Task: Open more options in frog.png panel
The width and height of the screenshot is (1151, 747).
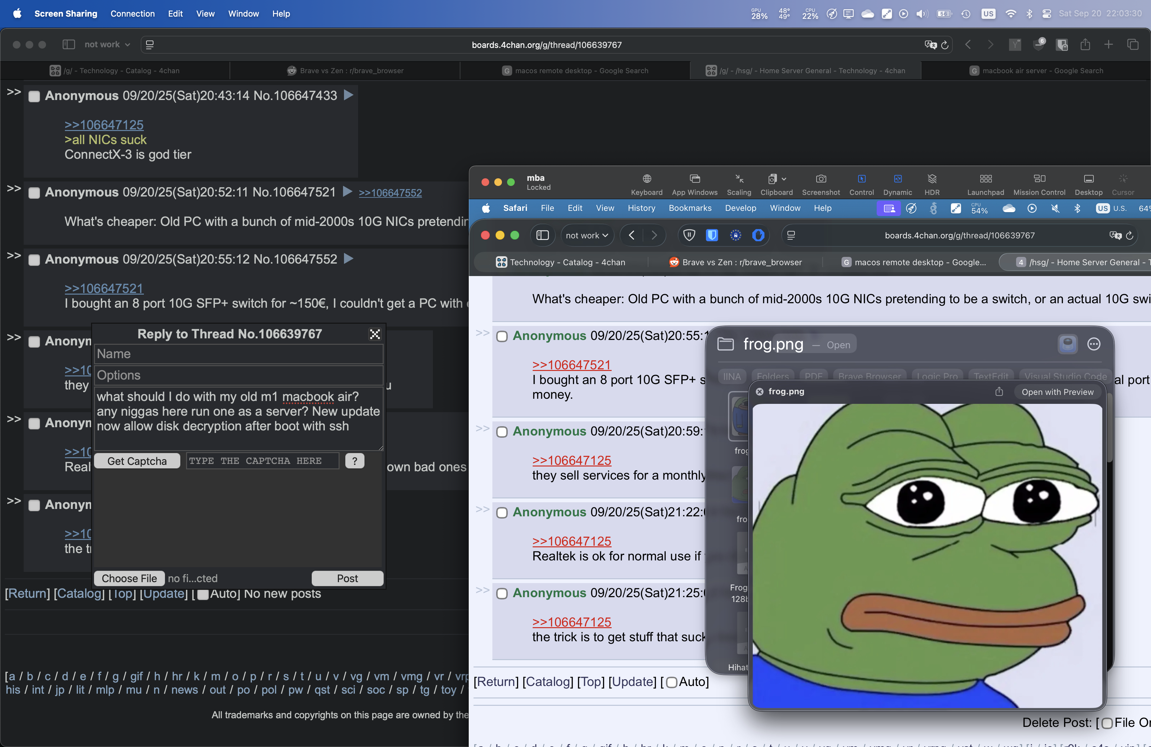Action: pyautogui.click(x=1094, y=344)
